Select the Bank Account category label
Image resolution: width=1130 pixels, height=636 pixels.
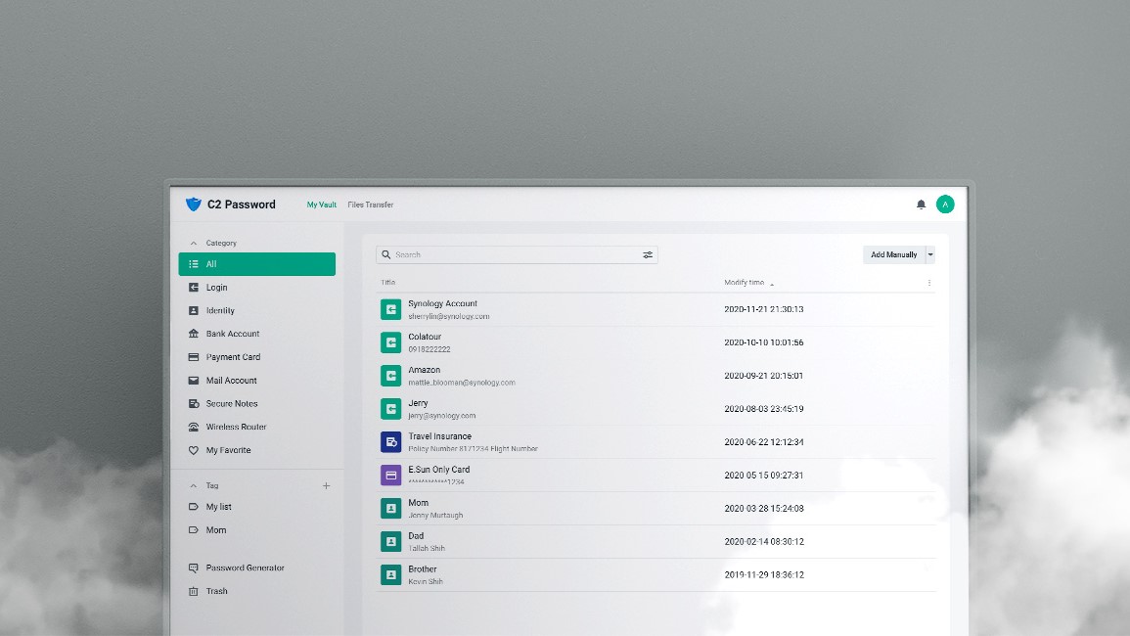[233, 334]
